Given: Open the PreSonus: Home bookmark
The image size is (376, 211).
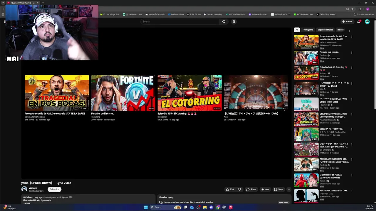Looking at the screenshot, I should pyautogui.click(x=176, y=14).
